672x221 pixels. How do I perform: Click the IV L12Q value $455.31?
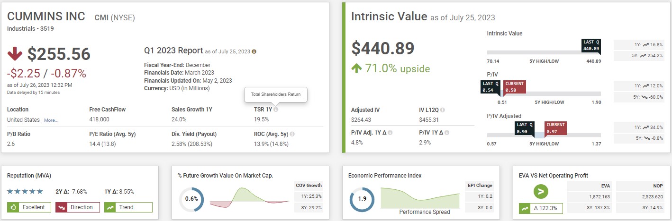pyautogui.click(x=429, y=120)
